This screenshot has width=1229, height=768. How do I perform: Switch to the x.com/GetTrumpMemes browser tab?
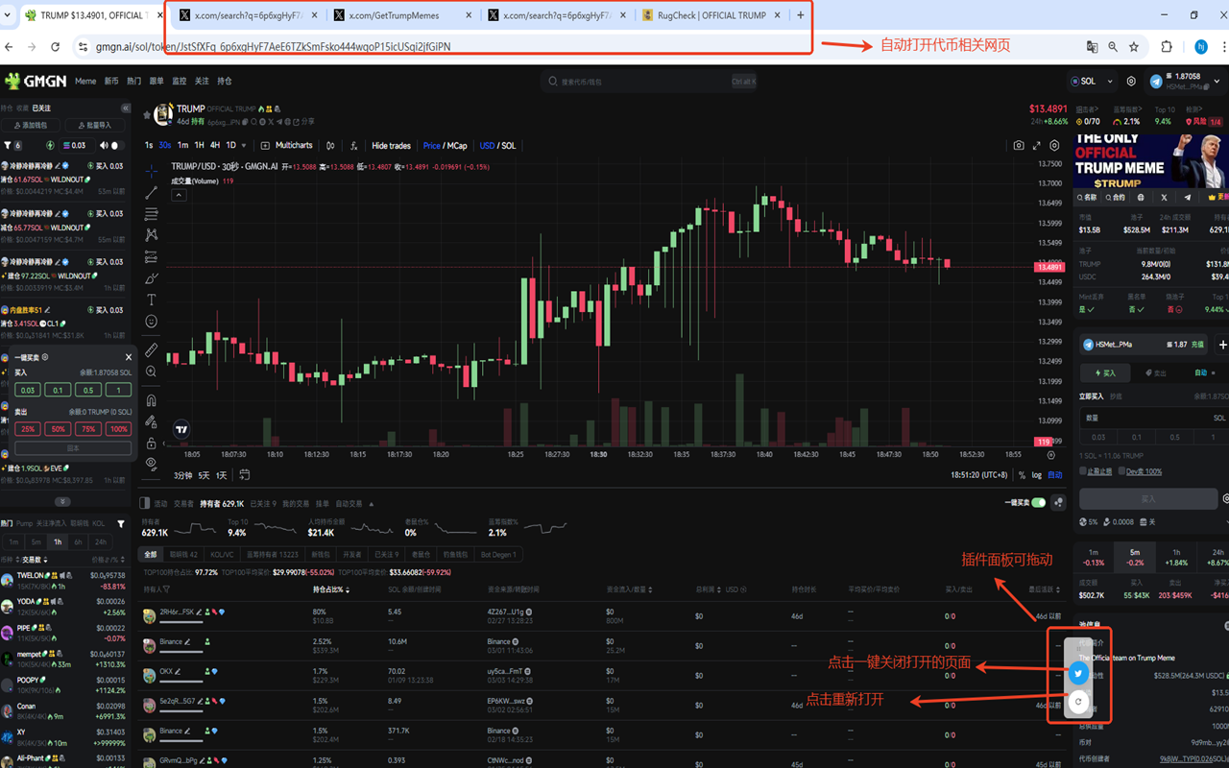tap(403, 15)
